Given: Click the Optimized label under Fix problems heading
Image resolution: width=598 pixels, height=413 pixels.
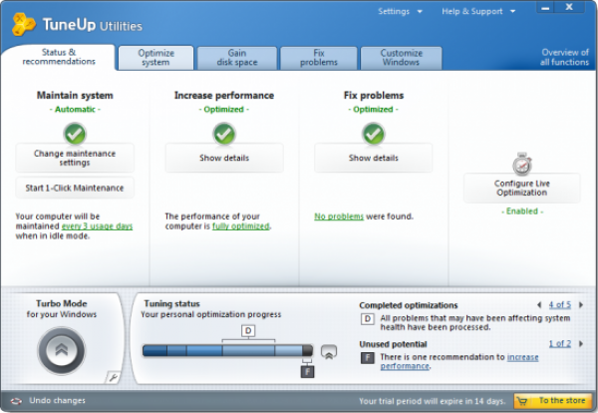Looking at the screenshot, I should [x=374, y=110].
